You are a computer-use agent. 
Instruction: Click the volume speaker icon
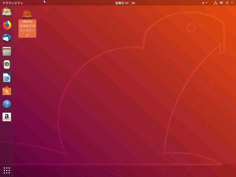tap(221, 3)
